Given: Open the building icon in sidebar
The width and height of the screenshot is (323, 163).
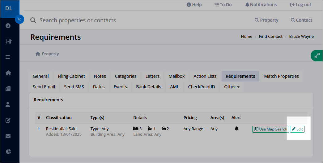Looking at the screenshot, I should coord(8,89).
